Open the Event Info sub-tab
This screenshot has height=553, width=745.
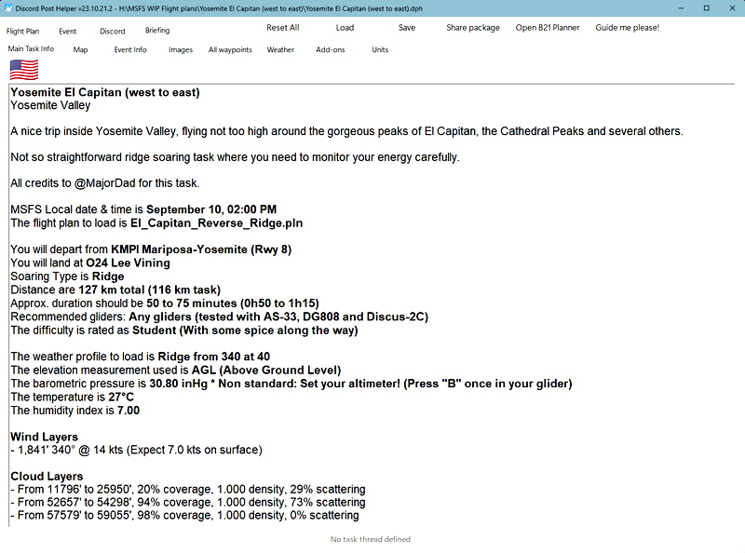pyautogui.click(x=130, y=50)
